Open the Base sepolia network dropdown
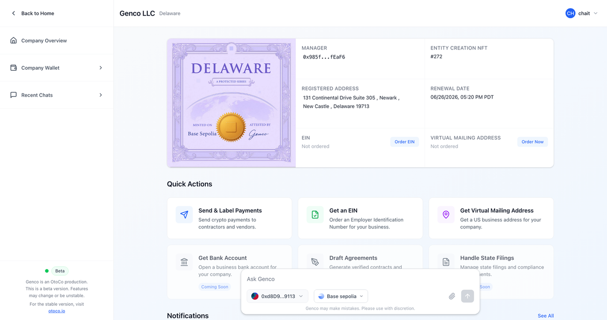The image size is (607, 320). pos(340,296)
